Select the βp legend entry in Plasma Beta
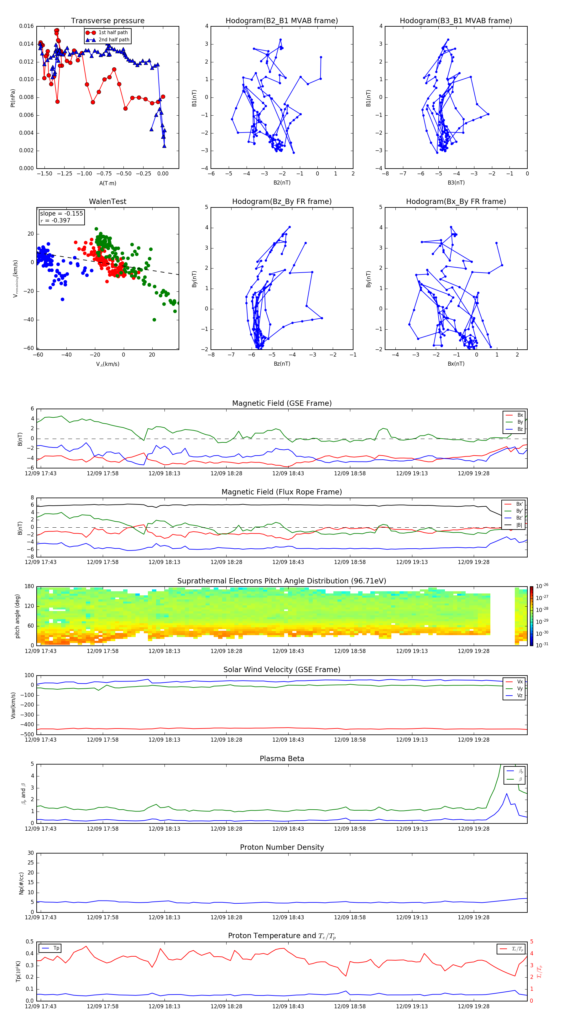Screen dimensions: 564x1034 coord(515,771)
